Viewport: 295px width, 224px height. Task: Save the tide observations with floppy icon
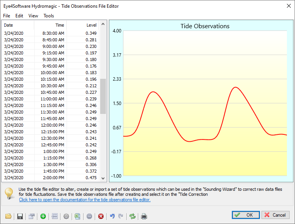(20, 216)
